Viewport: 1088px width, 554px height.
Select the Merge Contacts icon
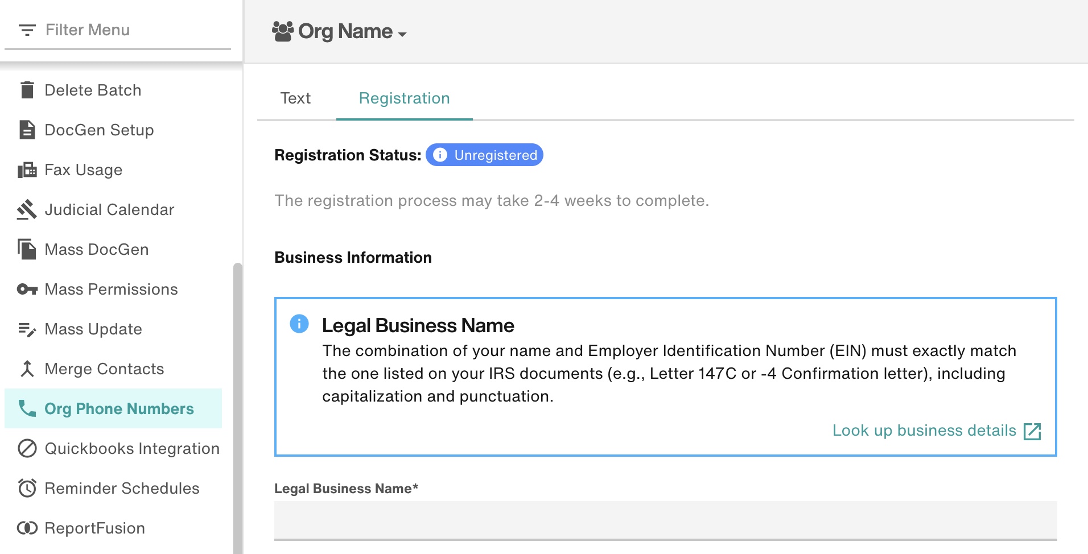pyautogui.click(x=26, y=369)
